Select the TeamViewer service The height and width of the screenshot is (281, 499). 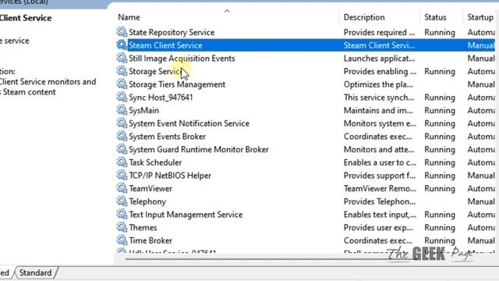click(150, 189)
